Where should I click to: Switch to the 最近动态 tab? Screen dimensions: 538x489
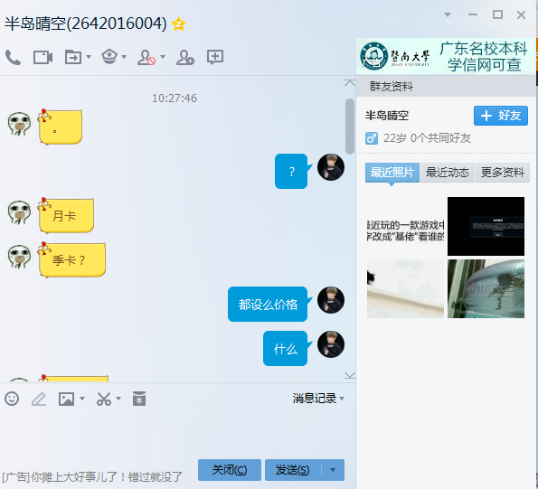pyautogui.click(x=447, y=173)
